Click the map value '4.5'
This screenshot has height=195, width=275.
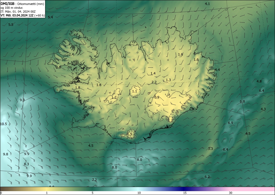click(91, 146)
